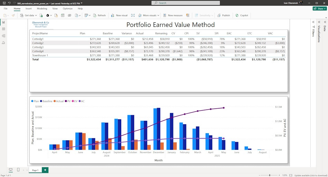Viewport: 328px width, 177px height.
Task: Click the Mobile layout icon
Action: point(18,170)
